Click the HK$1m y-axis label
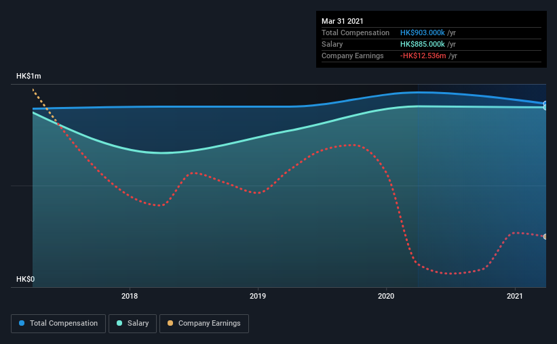 click(x=28, y=77)
